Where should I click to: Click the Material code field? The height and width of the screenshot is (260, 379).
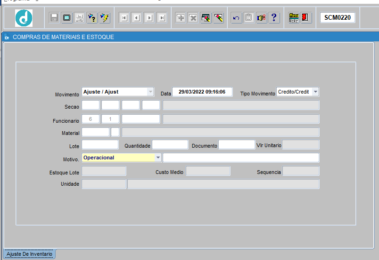[96, 132]
